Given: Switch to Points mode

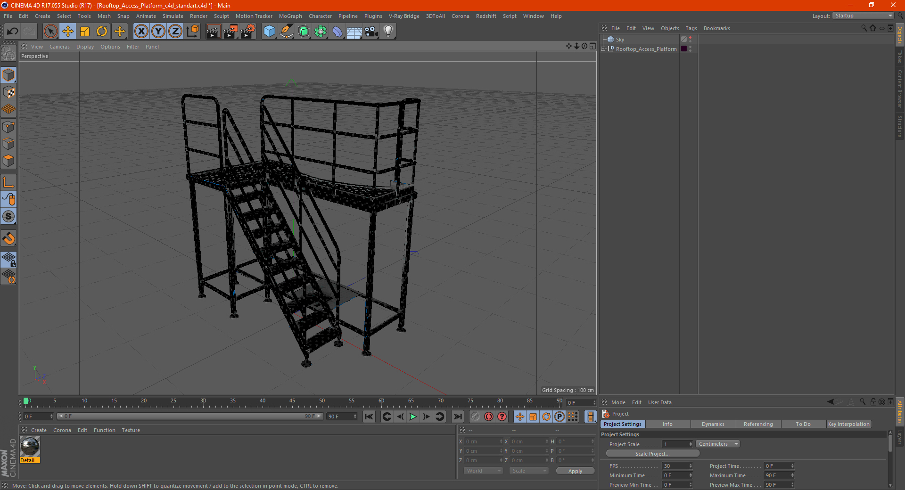Looking at the screenshot, I should [8, 127].
